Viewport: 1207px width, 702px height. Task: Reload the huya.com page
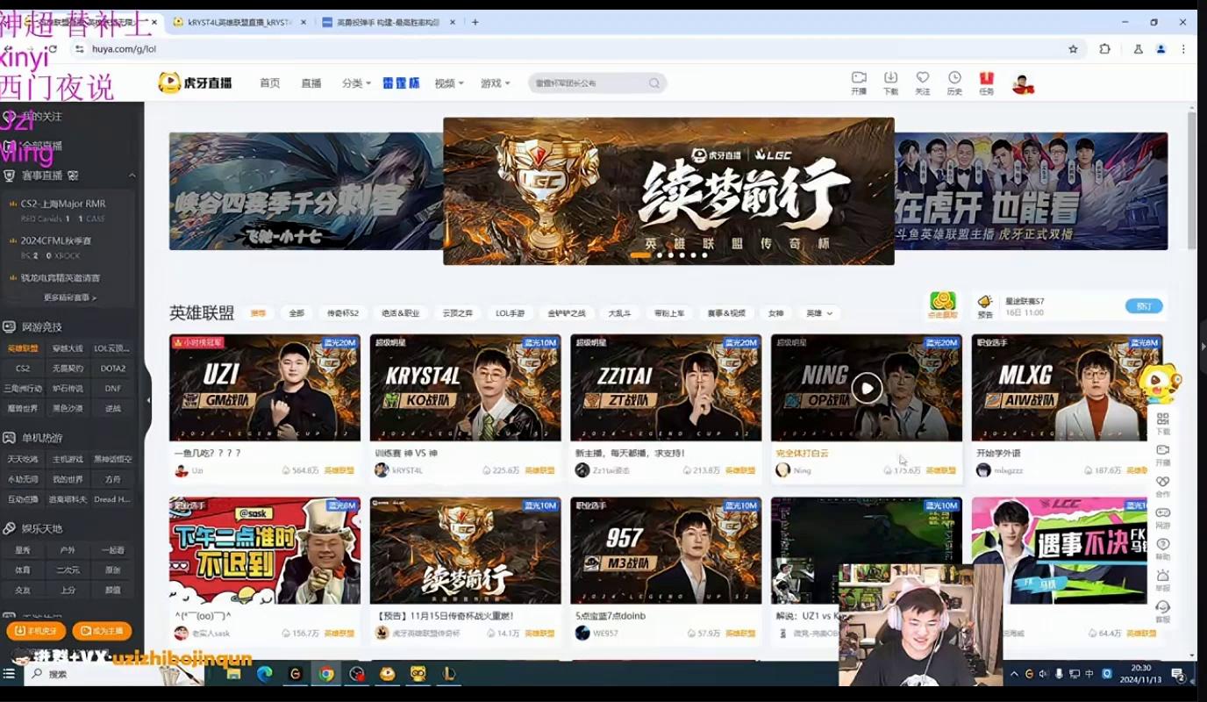click(x=53, y=49)
